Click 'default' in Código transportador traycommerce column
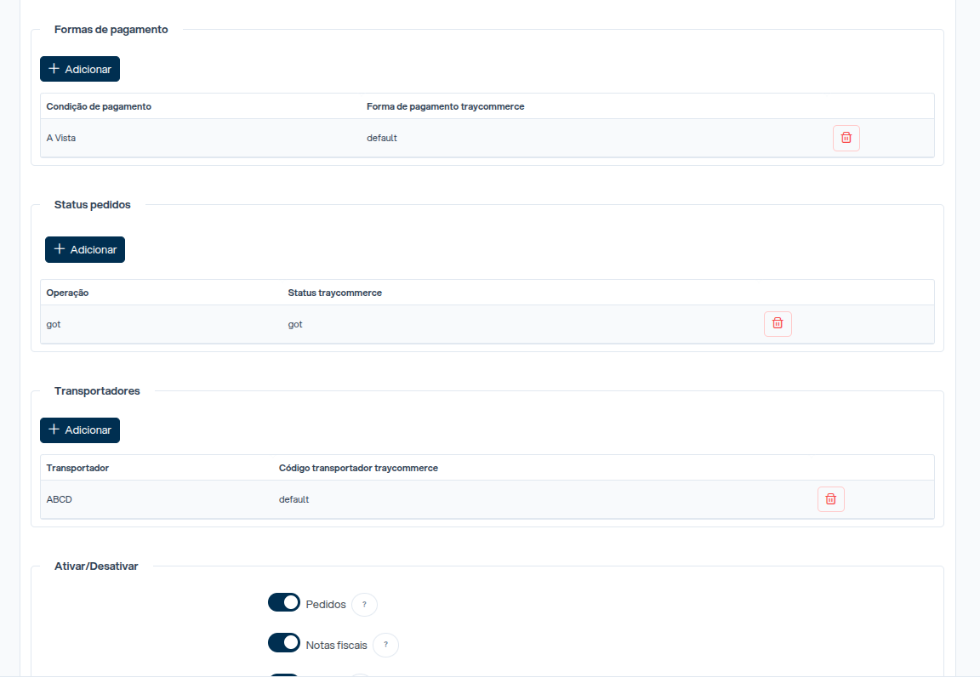The image size is (980, 683). point(293,499)
